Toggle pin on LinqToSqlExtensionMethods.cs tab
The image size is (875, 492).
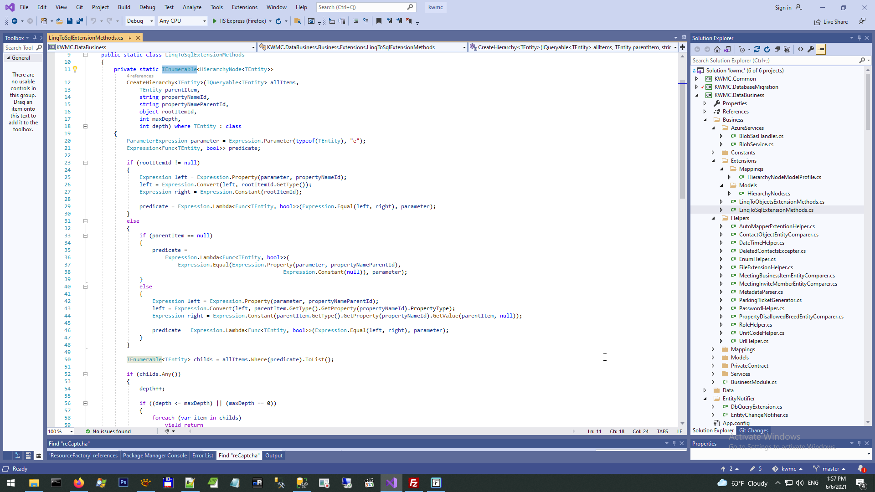[130, 38]
